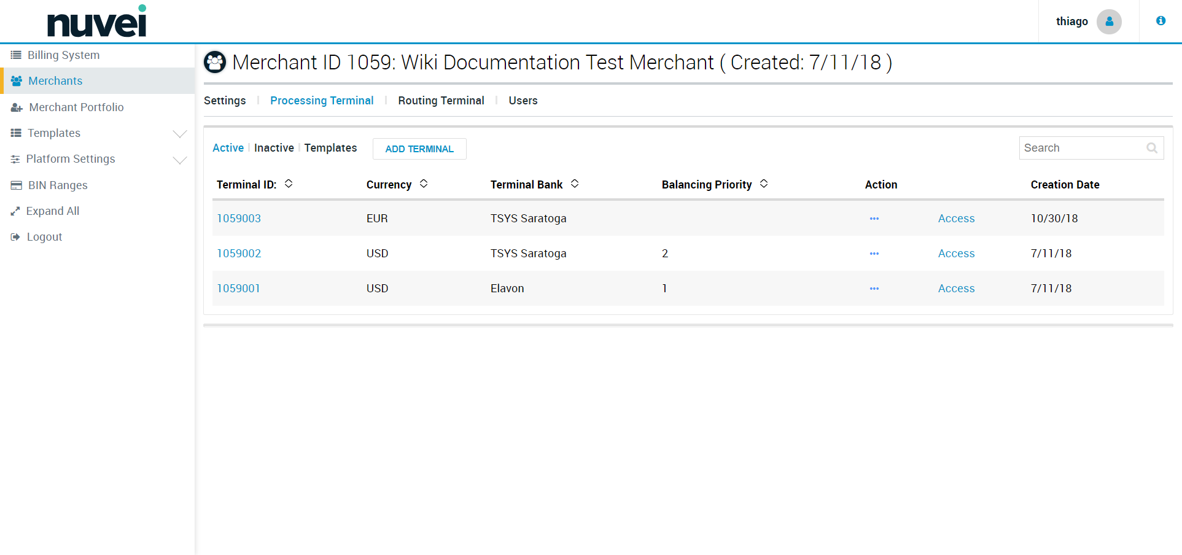Open the info help icon

click(x=1161, y=21)
